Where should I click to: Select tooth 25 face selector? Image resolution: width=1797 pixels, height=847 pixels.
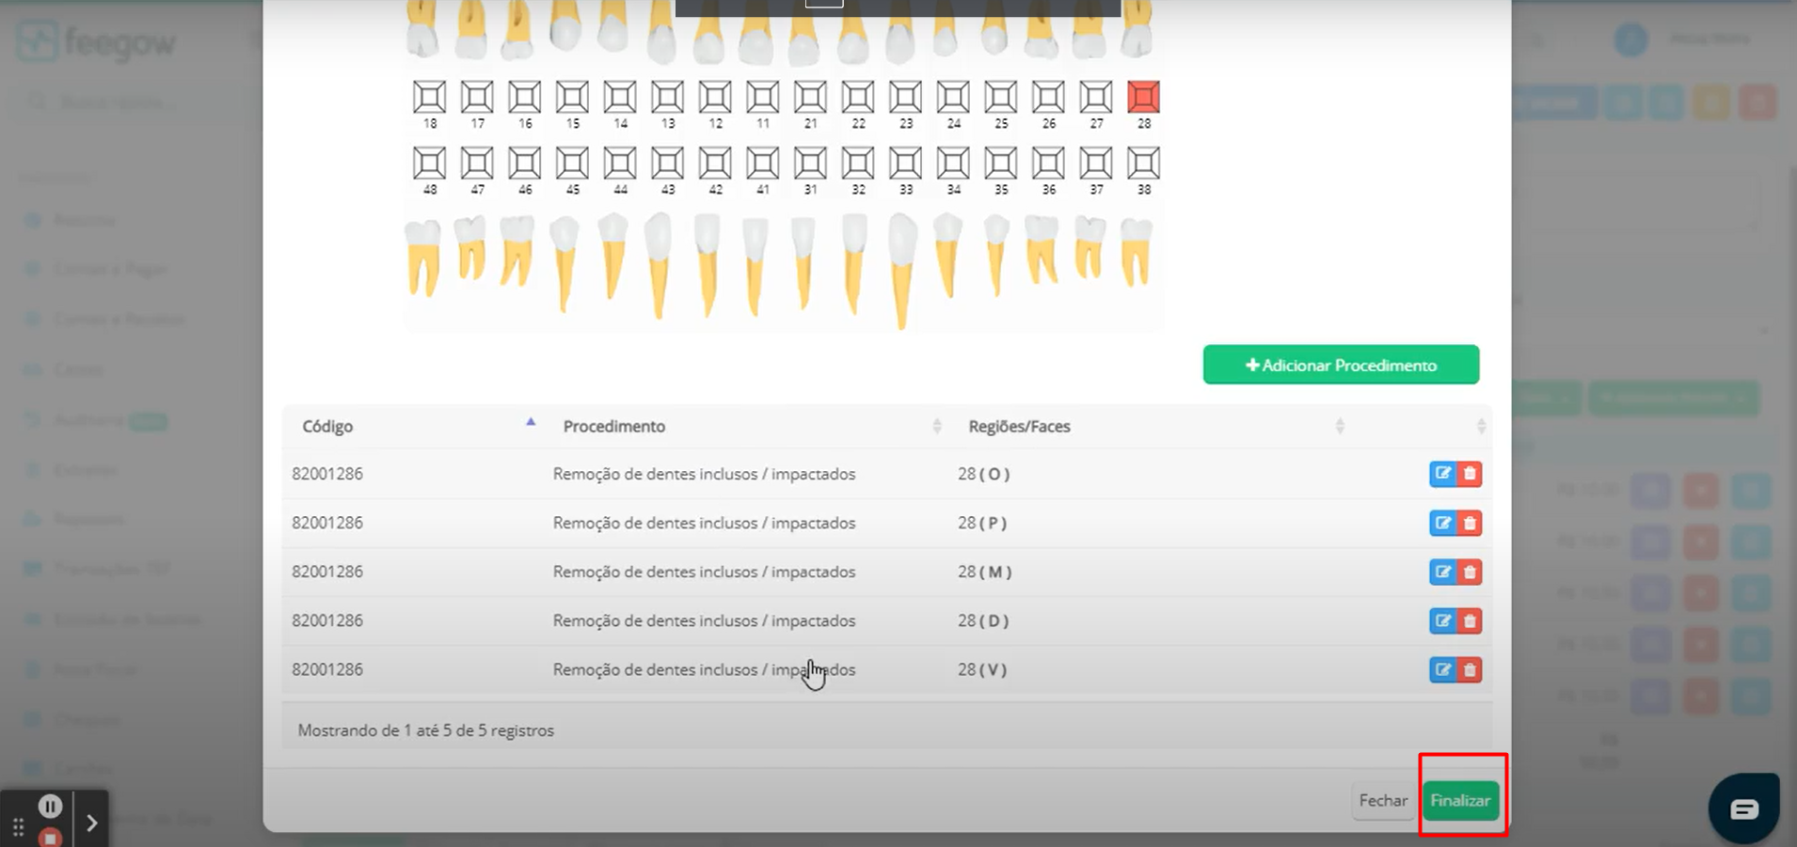(1000, 97)
